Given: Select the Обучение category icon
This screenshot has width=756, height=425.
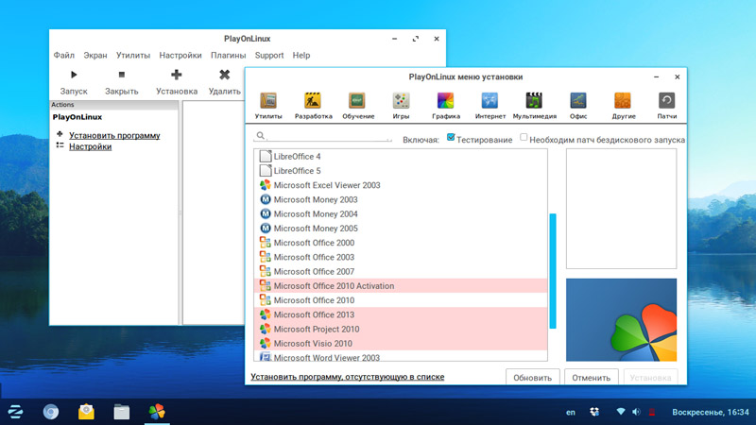Looking at the screenshot, I should 357,100.
